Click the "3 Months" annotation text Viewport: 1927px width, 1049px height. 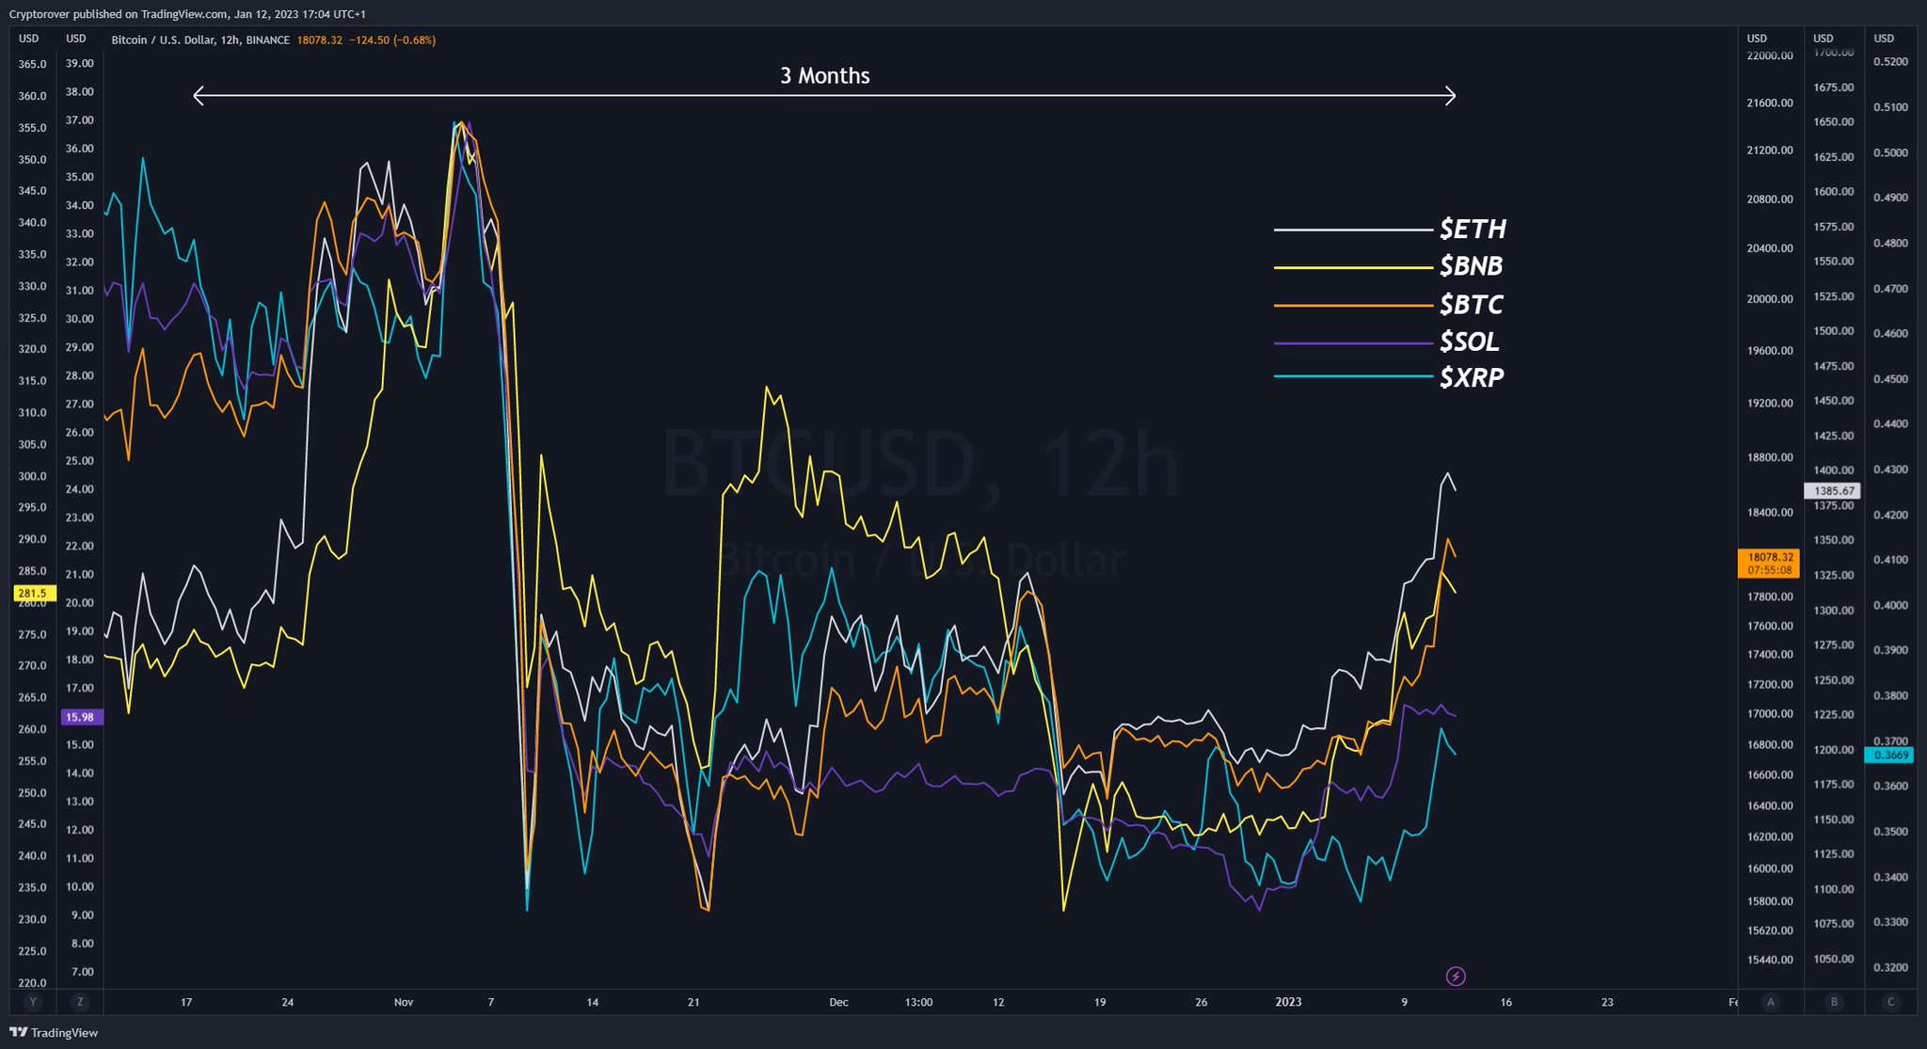825,76
